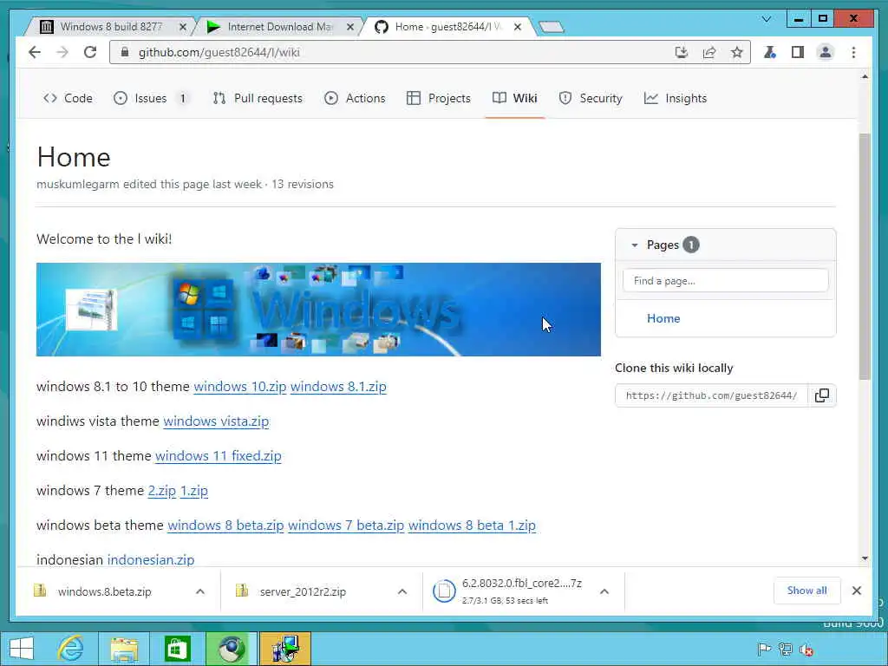Download the indonesian.zip link
Image resolution: width=888 pixels, height=666 pixels.
click(151, 560)
